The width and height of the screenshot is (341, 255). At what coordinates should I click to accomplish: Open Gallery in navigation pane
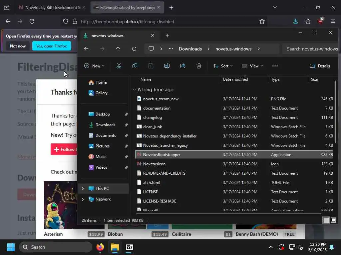coord(98,93)
